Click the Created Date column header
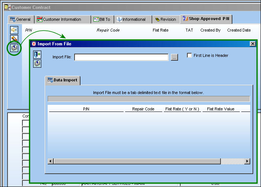Viewport: 261px width, 187px height. point(239,30)
